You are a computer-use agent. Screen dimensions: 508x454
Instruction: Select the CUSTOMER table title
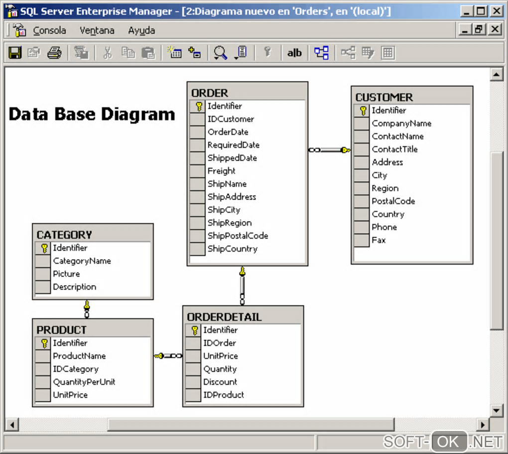point(384,97)
